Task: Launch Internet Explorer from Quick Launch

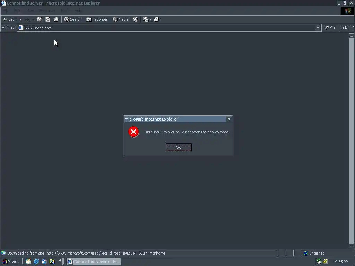Action: tap(36, 262)
